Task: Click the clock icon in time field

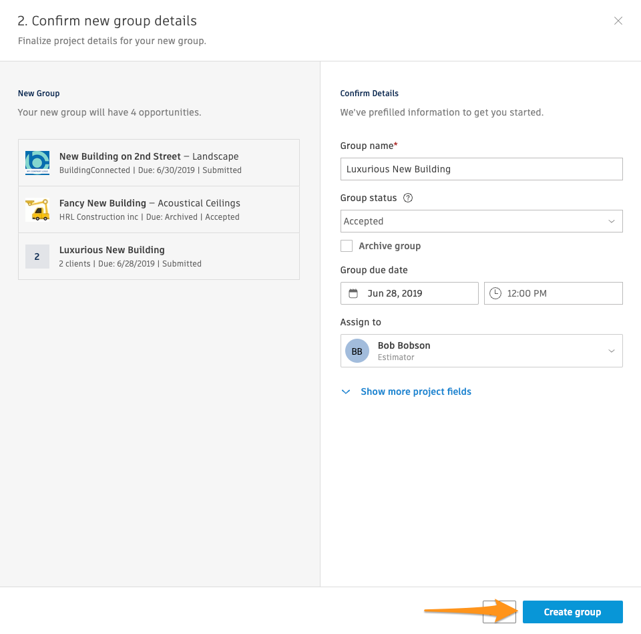Action: point(495,293)
